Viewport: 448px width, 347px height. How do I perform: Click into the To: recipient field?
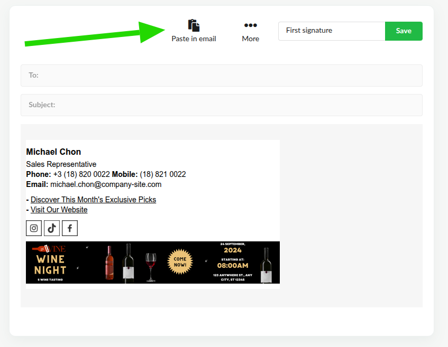pyautogui.click(x=221, y=76)
